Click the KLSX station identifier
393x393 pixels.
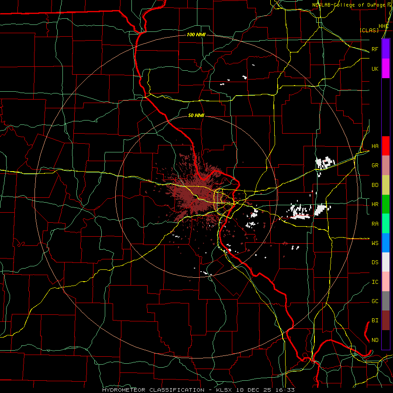click(225, 390)
